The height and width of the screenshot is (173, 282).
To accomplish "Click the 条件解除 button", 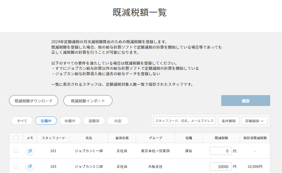I will coord(229,121).
